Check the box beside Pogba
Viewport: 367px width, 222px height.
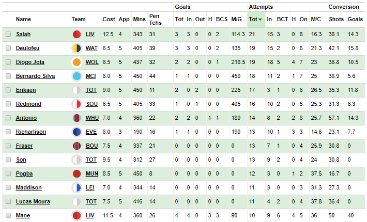click(8, 173)
